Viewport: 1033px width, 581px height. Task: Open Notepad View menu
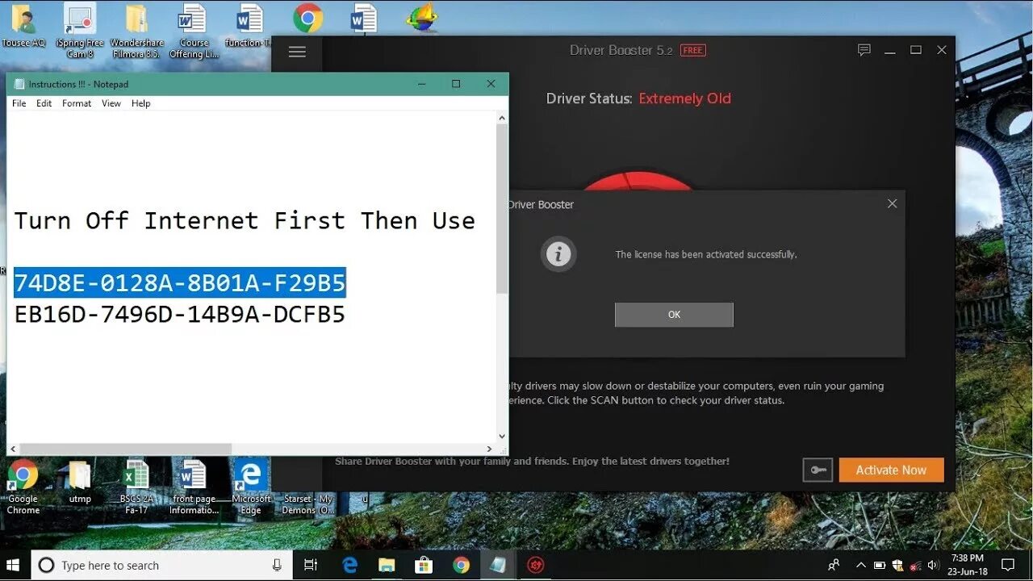point(111,103)
